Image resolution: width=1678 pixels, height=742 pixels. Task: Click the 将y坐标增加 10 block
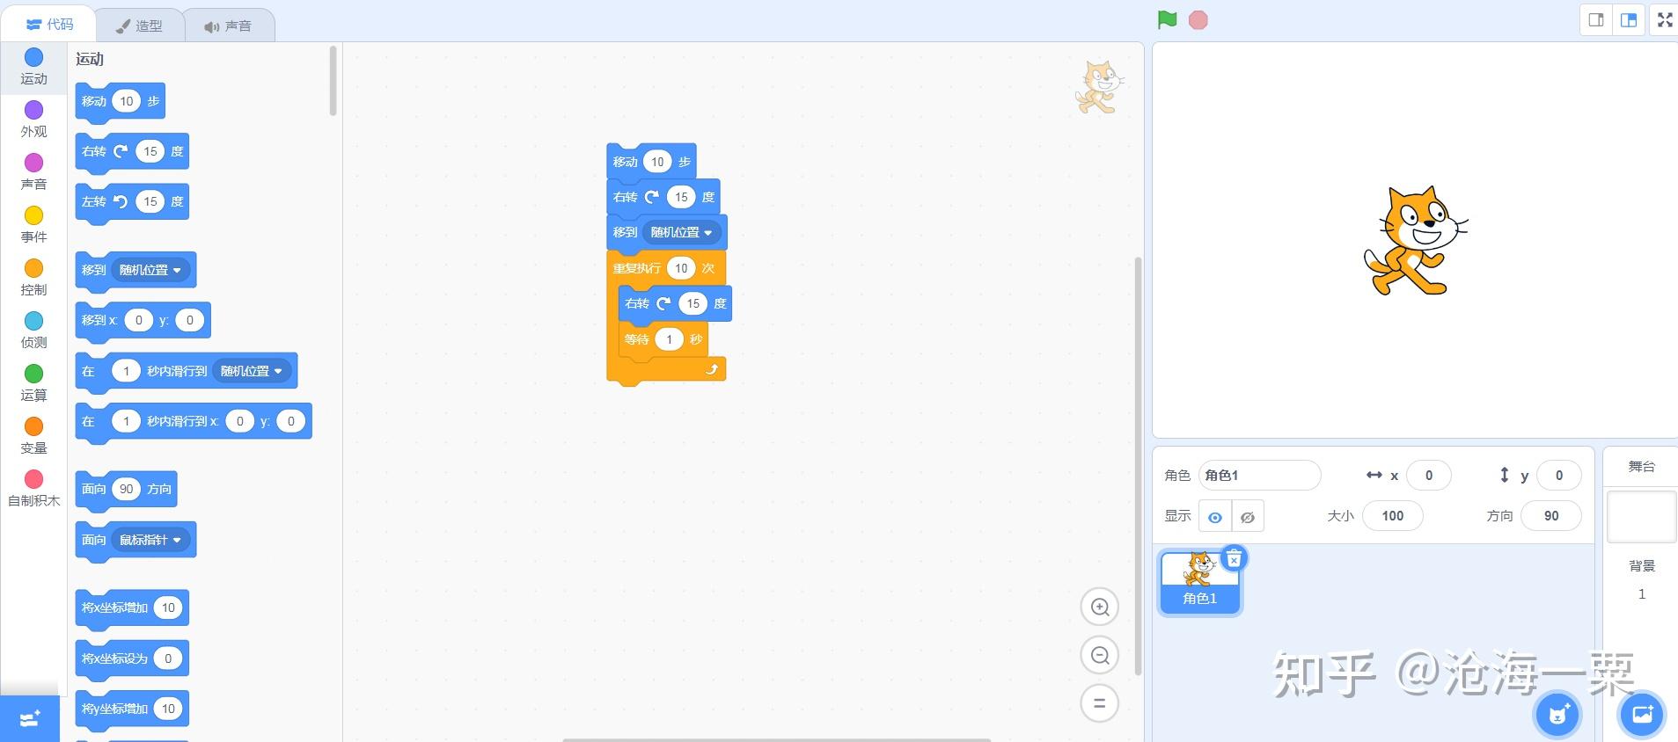pyautogui.click(x=132, y=709)
